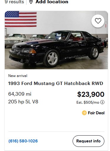Open the Add location link

52,2
